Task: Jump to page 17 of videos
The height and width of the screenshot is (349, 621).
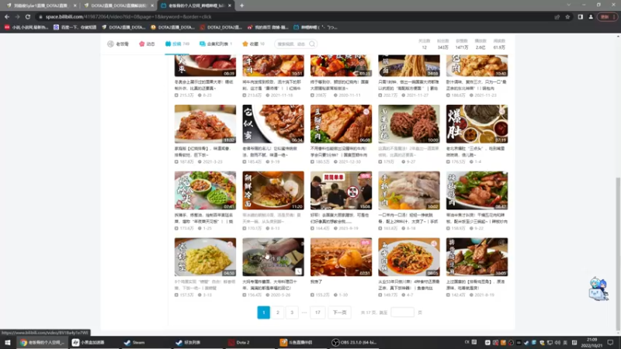Action: pos(317,313)
